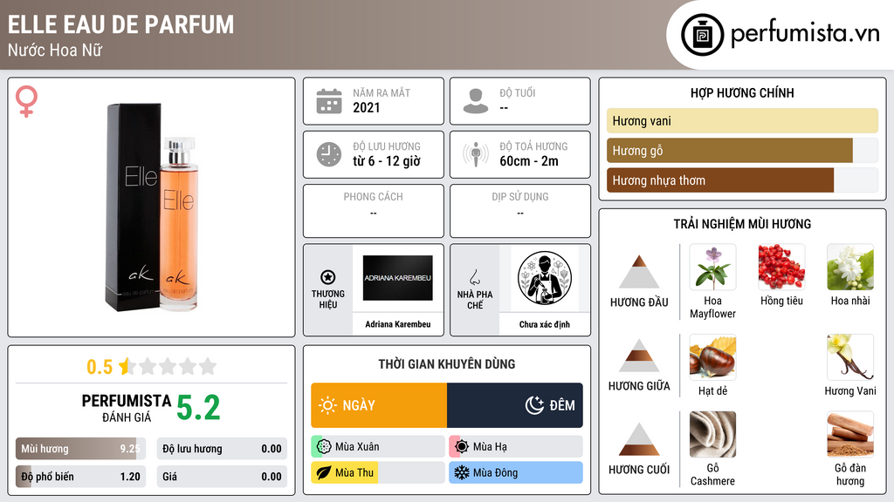Click the Độ tuổi label

[518, 92]
